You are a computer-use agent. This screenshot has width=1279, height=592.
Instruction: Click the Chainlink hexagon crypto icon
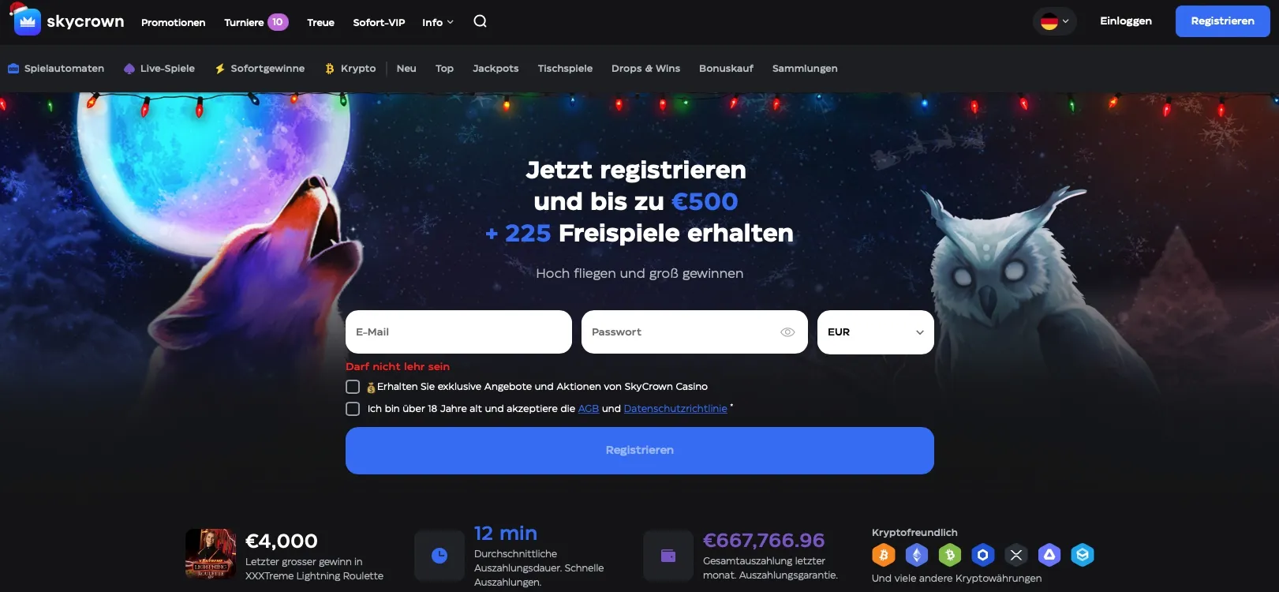point(983,555)
